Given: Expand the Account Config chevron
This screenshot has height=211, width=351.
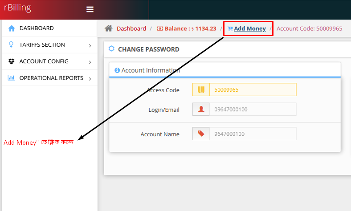Looking at the screenshot, I should (90, 62).
